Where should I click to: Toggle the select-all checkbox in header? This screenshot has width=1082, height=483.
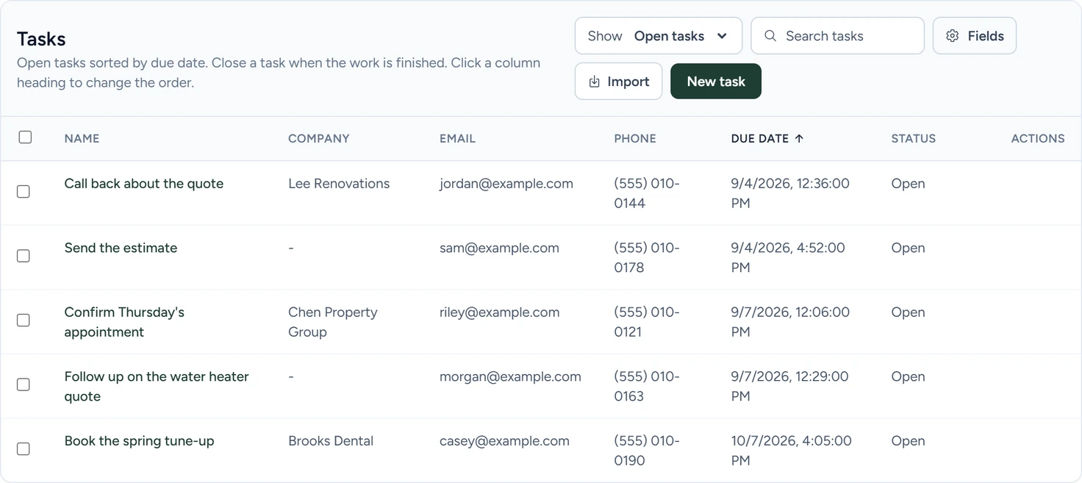(25, 137)
